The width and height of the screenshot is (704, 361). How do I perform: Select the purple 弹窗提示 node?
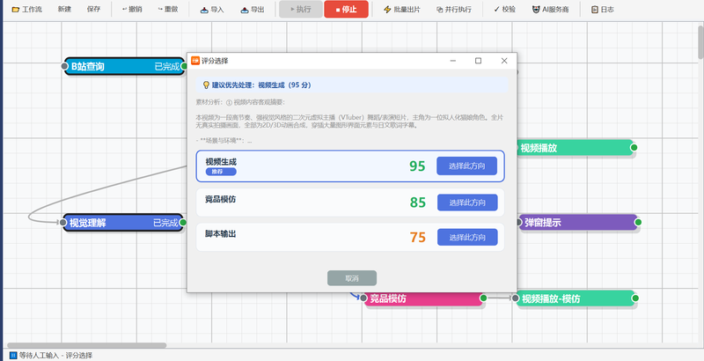click(579, 222)
